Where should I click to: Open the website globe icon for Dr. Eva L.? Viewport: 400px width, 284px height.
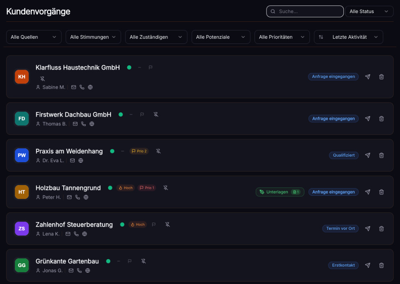pos(81,160)
